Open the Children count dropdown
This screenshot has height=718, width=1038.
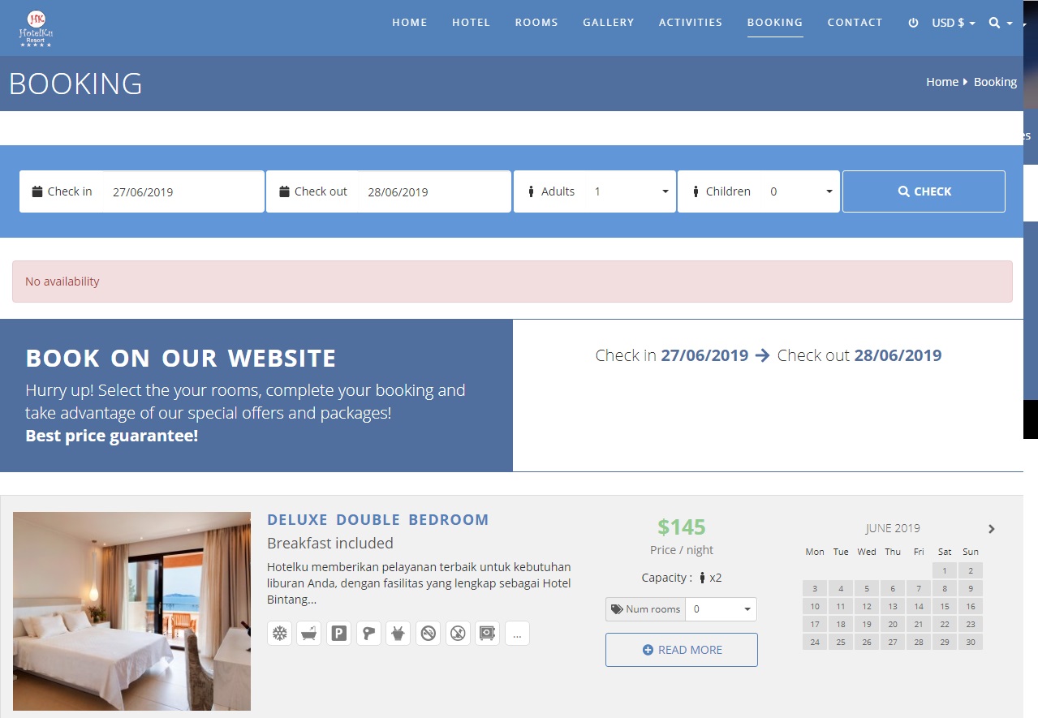click(828, 191)
